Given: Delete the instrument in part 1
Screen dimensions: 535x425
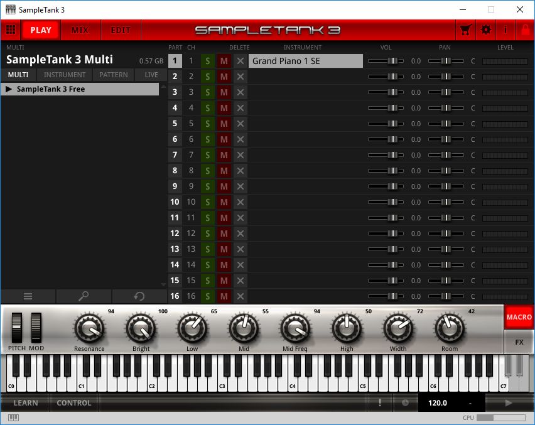Looking at the screenshot, I should click(240, 61).
